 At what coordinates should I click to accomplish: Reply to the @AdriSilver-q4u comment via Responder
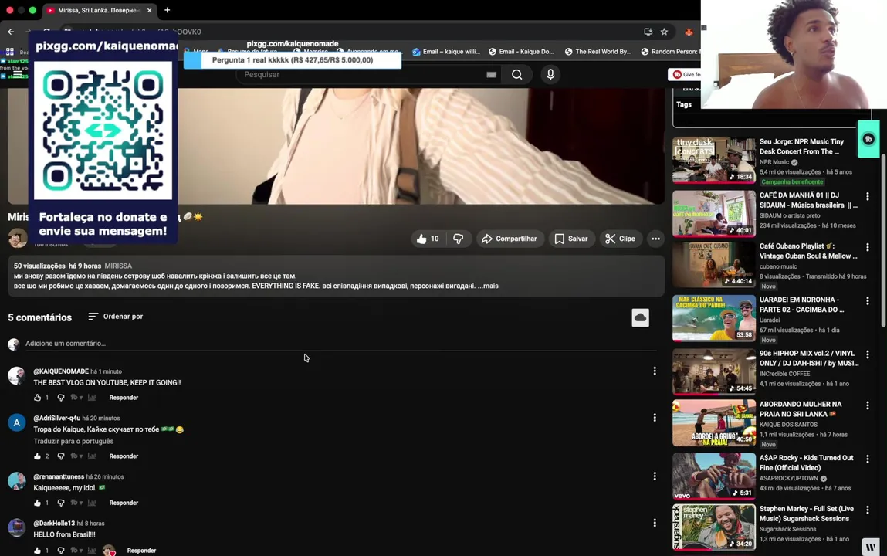pos(124,456)
